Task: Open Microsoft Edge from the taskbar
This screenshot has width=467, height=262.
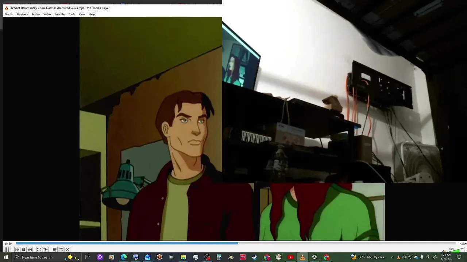Action: (x=124, y=257)
